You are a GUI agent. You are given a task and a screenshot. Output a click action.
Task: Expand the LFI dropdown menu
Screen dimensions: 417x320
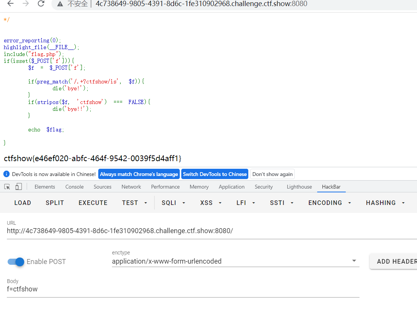246,203
